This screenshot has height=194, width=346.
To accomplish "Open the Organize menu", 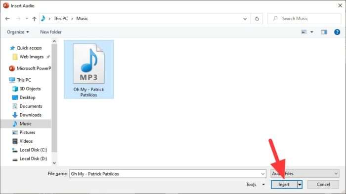I will coord(18,32).
